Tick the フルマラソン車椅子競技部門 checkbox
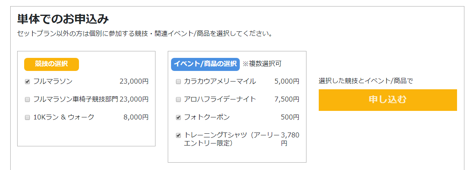 [27, 99]
